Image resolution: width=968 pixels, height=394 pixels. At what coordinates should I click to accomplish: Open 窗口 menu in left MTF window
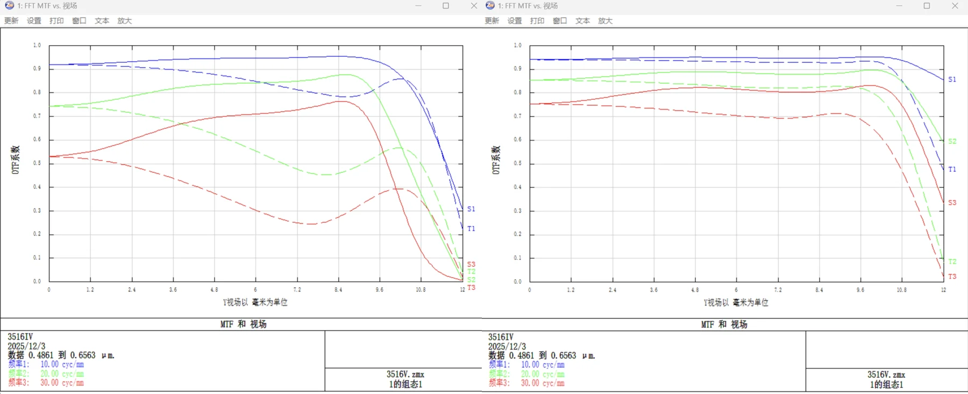click(x=79, y=20)
